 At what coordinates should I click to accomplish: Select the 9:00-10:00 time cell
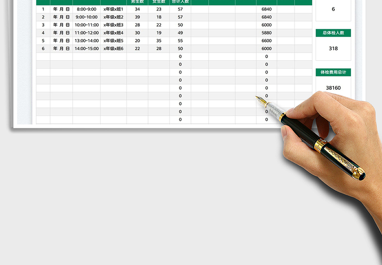(86, 17)
